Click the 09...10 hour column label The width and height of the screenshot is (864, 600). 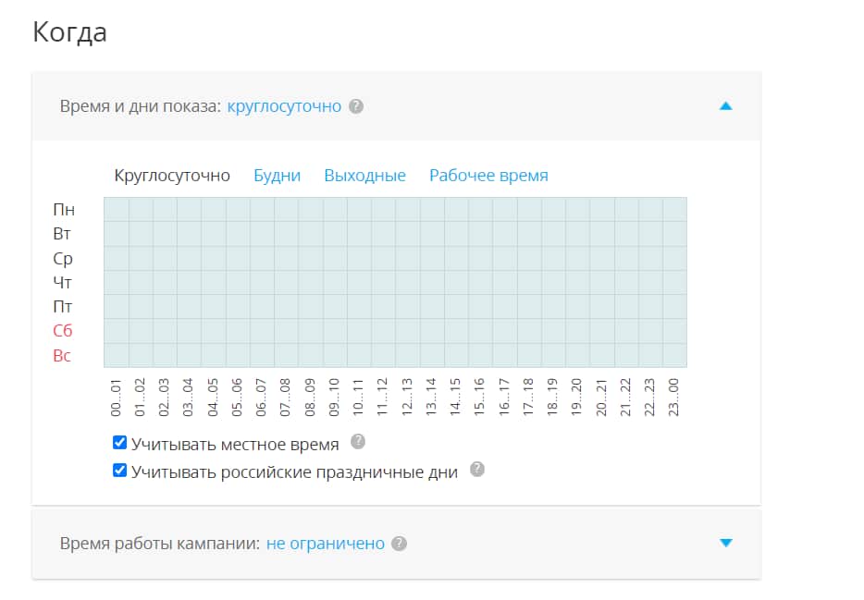(x=335, y=398)
